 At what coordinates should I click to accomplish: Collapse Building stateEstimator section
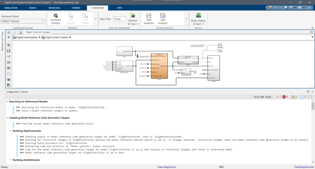(11, 160)
